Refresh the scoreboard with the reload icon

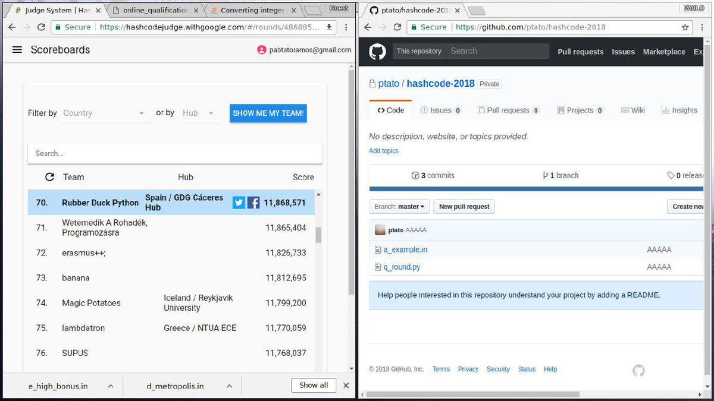click(50, 177)
